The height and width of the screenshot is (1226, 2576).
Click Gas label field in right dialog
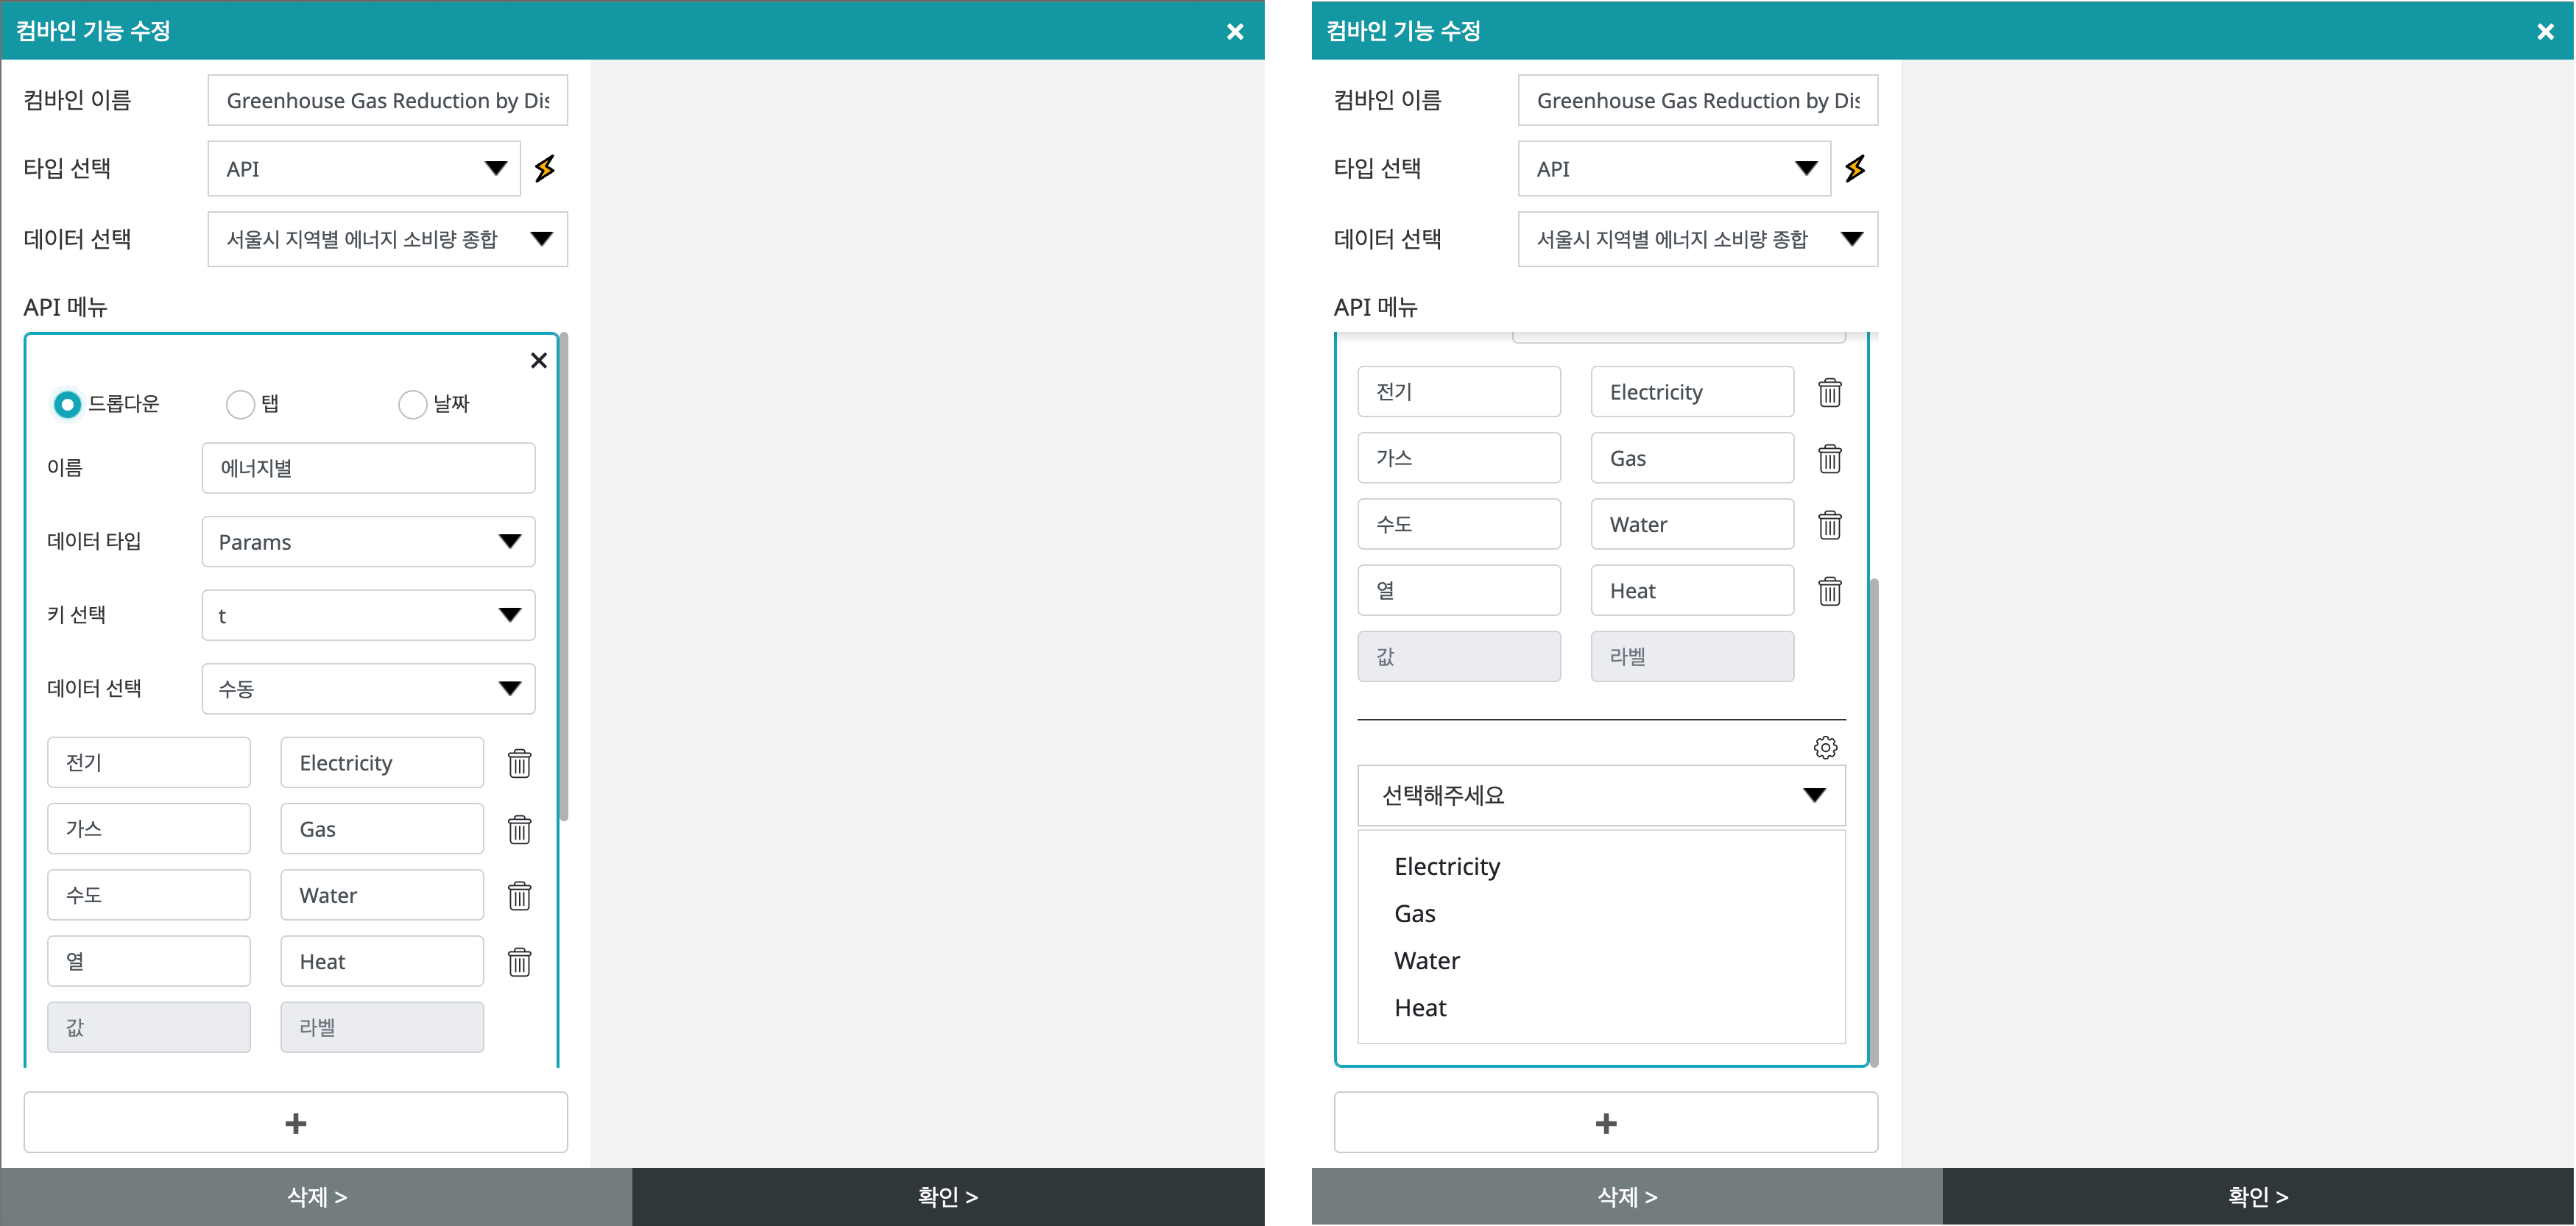click(x=1692, y=458)
